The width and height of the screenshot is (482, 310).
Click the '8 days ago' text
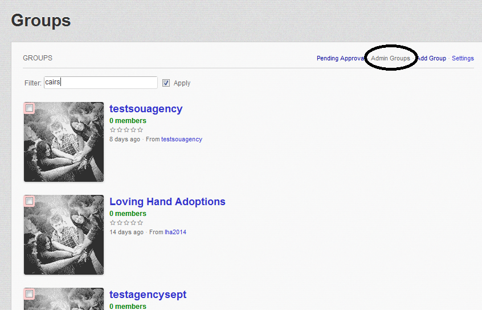125,139
